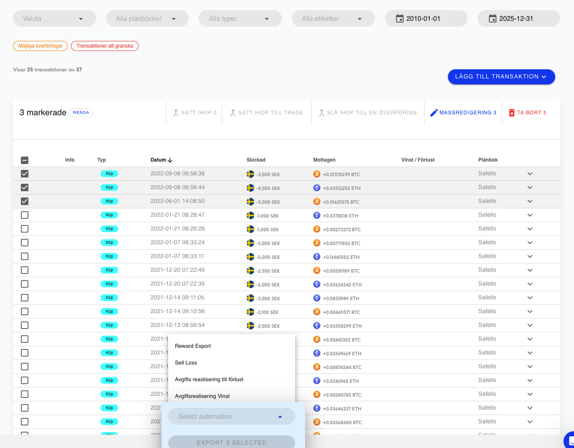Click the Rensa selection button
Viewport: 574px width, 448px height.
point(81,113)
